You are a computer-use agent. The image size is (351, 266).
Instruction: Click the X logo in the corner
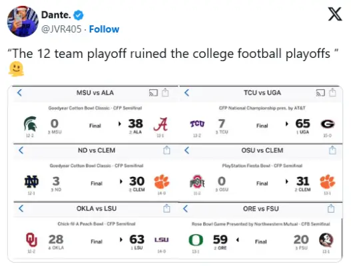[x=335, y=14]
